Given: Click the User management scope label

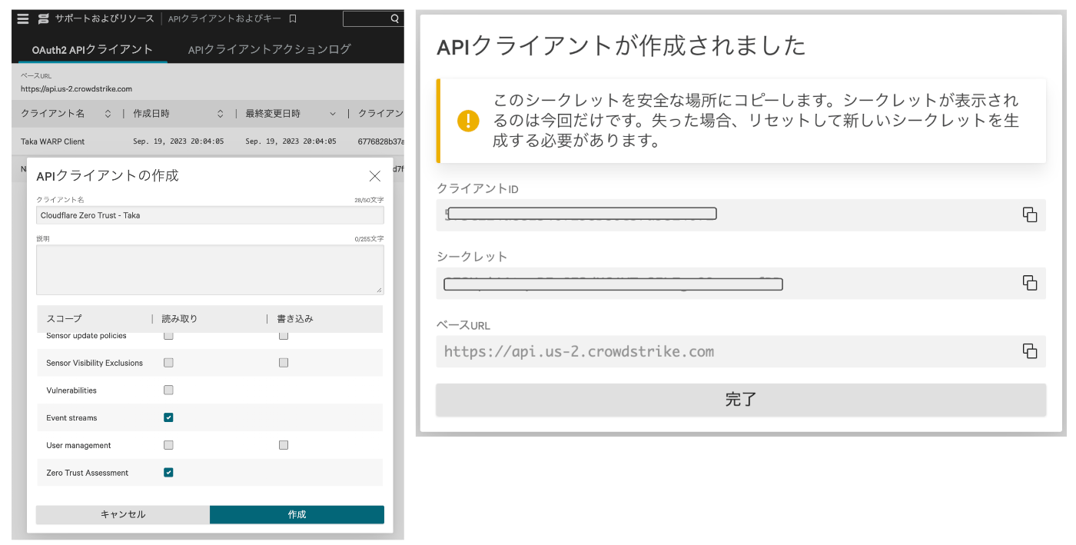Looking at the screenshot, I should click(78, 446).
